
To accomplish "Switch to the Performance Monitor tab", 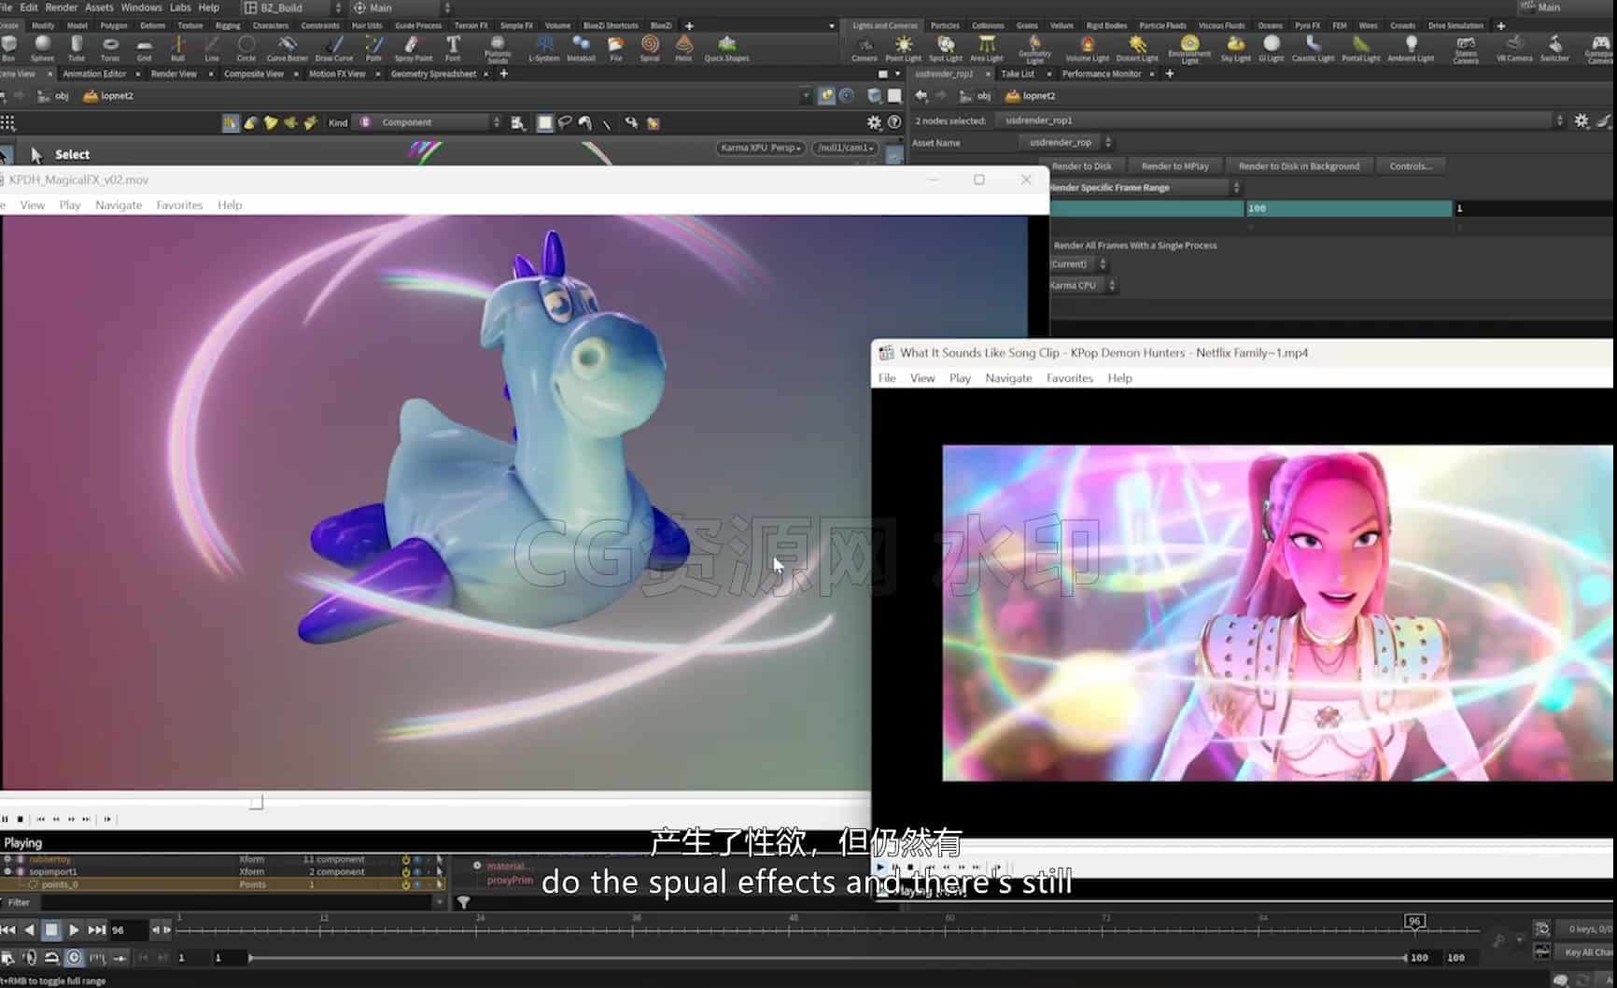I will [1102, 74].
